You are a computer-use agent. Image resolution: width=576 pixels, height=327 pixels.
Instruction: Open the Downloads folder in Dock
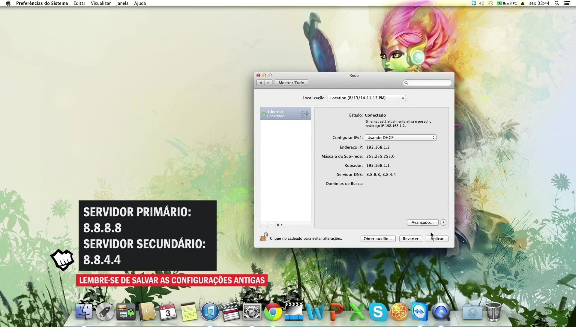pos(472,312)
